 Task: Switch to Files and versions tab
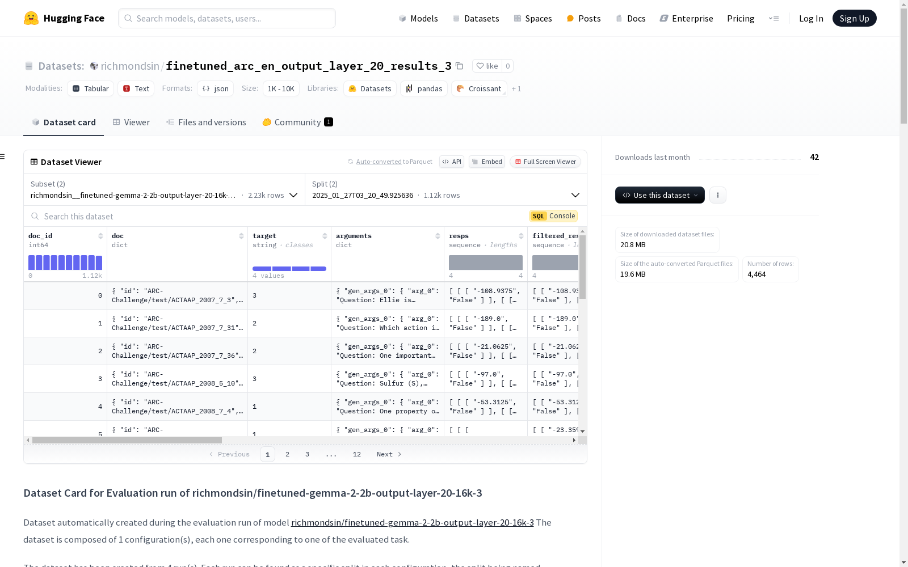pos(206,122)
